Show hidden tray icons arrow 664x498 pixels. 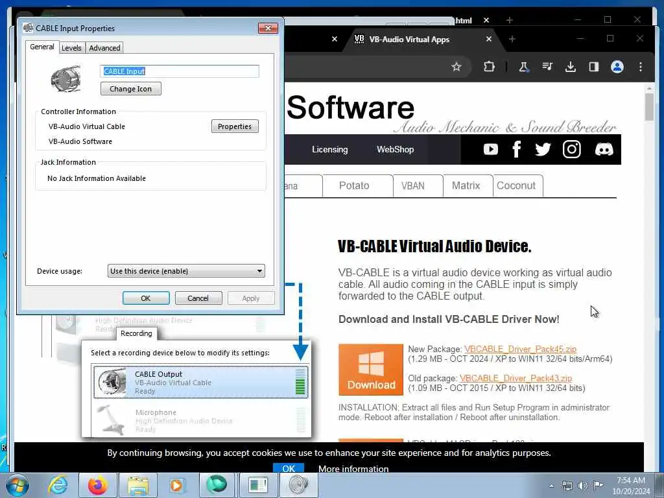click(551, 486)
